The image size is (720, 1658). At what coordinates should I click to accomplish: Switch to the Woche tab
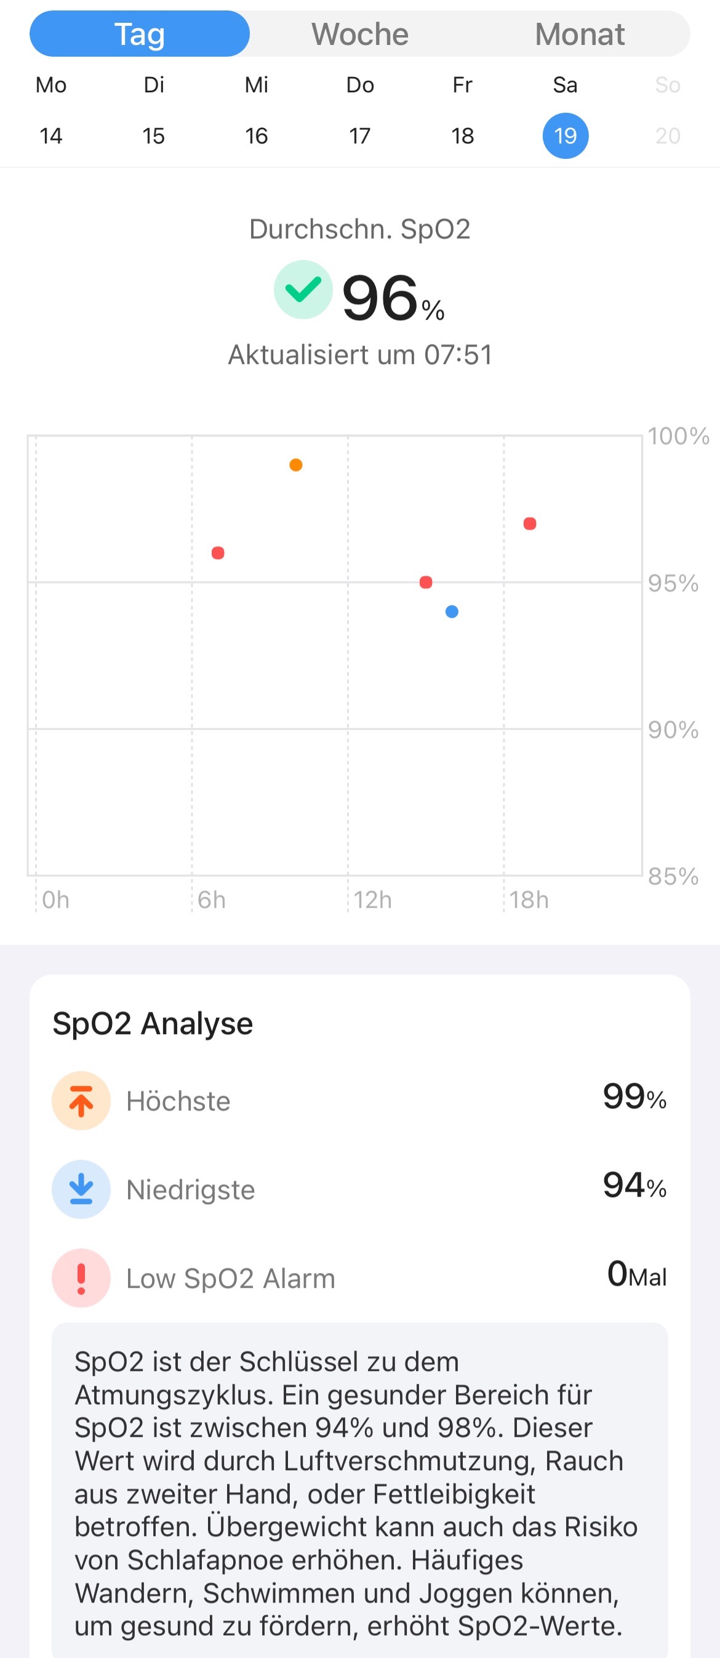pyautogui.click(x=360, y=34)
